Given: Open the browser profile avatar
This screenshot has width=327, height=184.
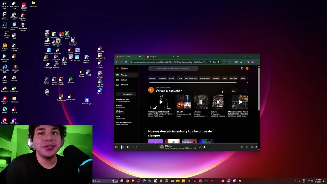Looking at the screenshot, I should (252, 62).
